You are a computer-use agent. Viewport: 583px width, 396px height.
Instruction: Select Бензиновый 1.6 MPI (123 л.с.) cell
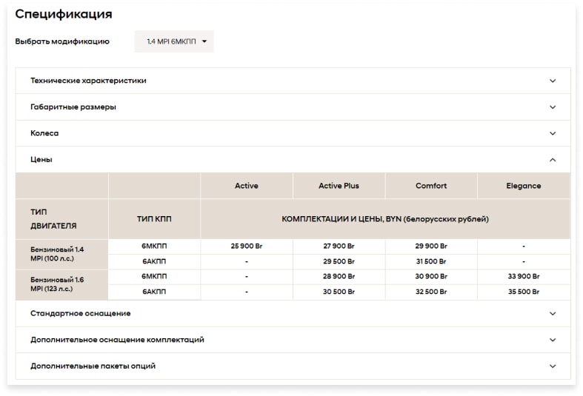pyautogui.click(x=61, y=284)
